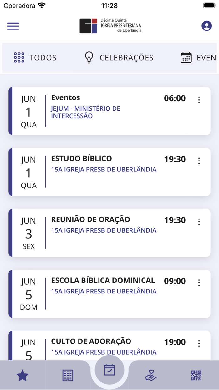Open ESCOLA BÍBLICA DOMINICAL kebab menu
Viewport: 219px width, 390px height.
pyautogui.click(x=199, y=282)
